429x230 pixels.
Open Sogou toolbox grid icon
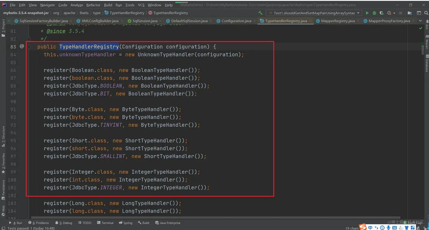[x=413, y=228]
